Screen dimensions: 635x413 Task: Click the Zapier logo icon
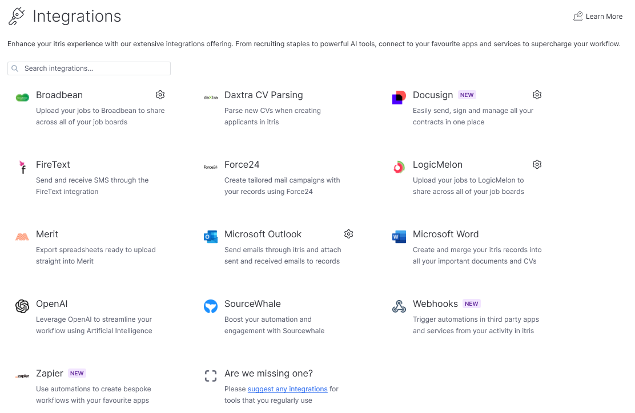22,376
